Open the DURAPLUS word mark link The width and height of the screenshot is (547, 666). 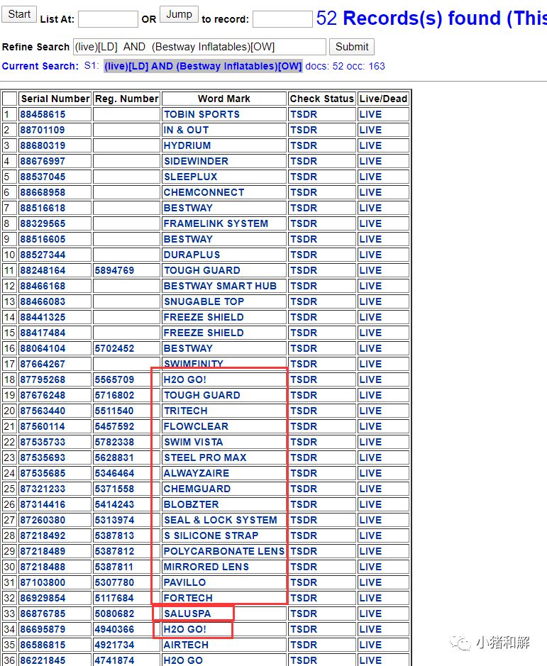192,255
